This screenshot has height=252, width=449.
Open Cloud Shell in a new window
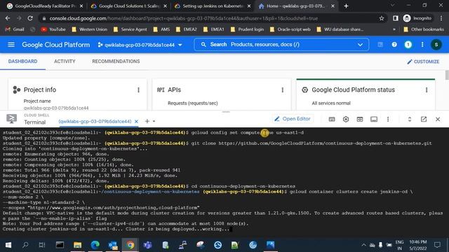424,119
